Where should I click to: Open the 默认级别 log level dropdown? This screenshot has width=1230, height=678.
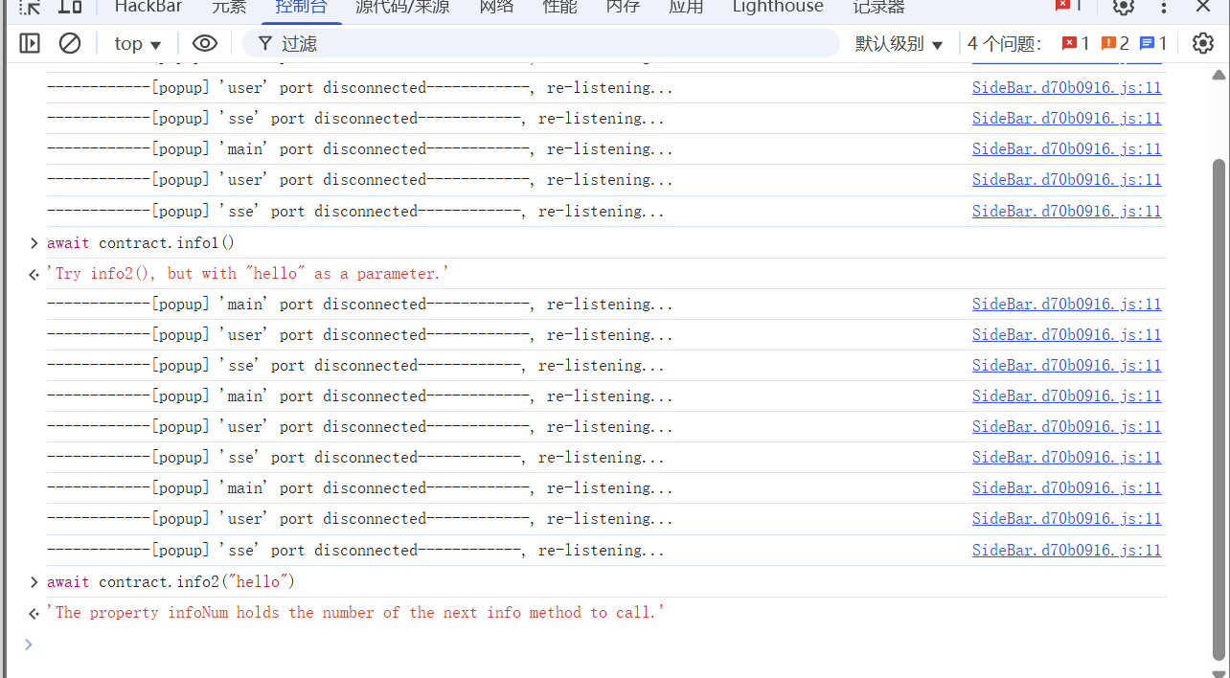899,44
